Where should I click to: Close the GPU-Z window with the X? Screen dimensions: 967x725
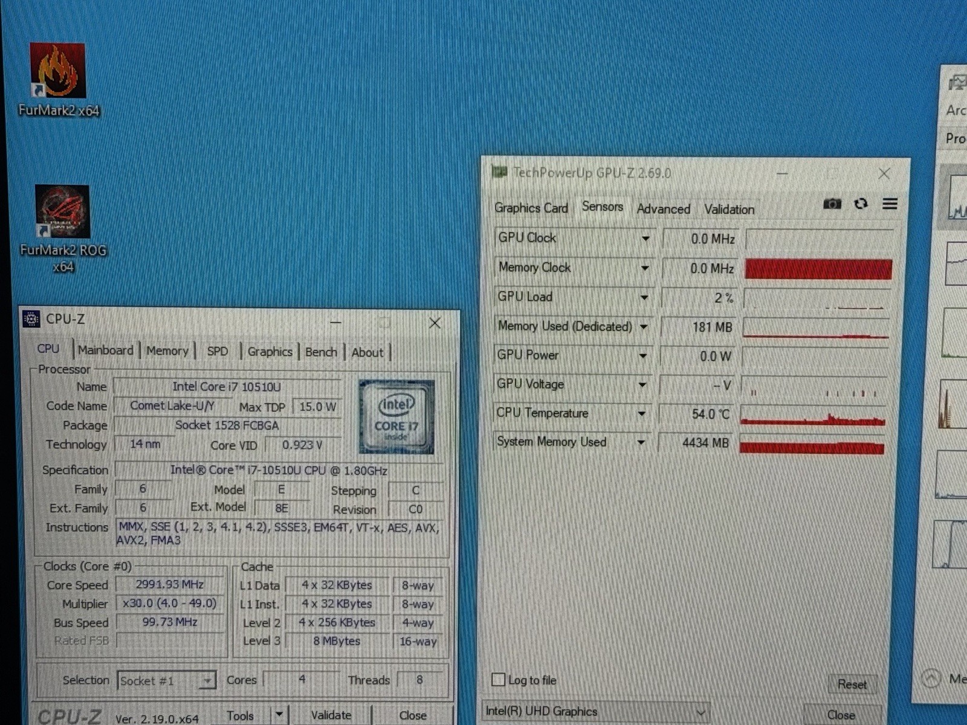tap(884, 174)
